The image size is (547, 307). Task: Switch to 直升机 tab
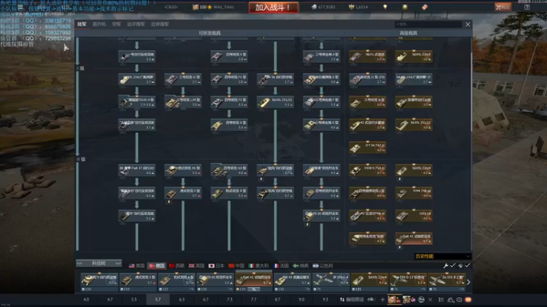click(x=99, y=24)
